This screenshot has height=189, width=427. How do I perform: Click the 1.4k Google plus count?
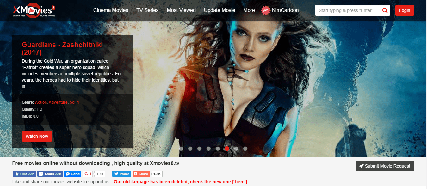pos(100,174)
